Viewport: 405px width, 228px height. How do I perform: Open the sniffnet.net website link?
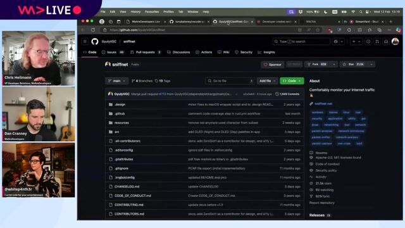point(323,104)
